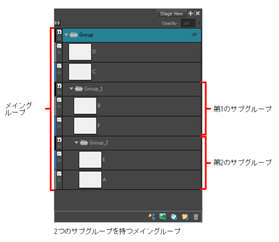Collapse the main Group folder
Screen dimensions: 279x242
point(66,35)
